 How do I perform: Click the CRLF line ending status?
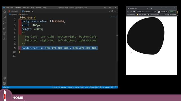82,87
